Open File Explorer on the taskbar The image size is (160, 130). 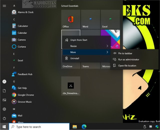75,127
